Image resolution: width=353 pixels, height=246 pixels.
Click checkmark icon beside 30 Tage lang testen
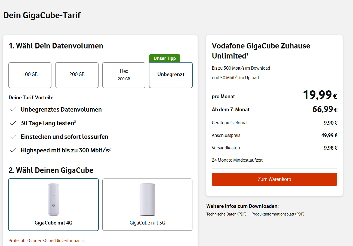point(13,123)
